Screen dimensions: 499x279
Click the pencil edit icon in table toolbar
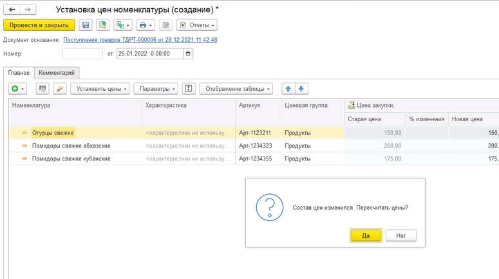coord(59,88)
